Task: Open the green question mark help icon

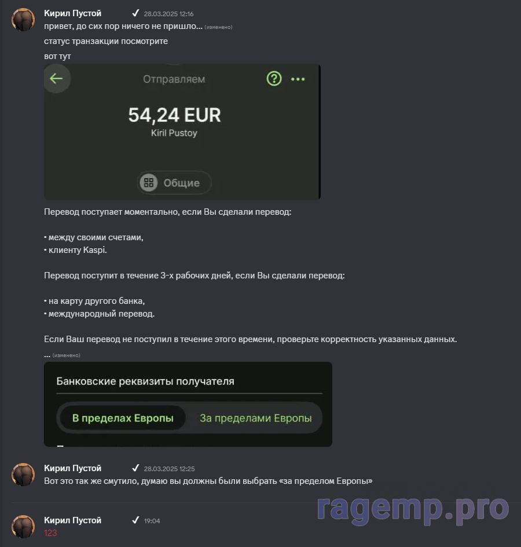Action: coord(274,79)
